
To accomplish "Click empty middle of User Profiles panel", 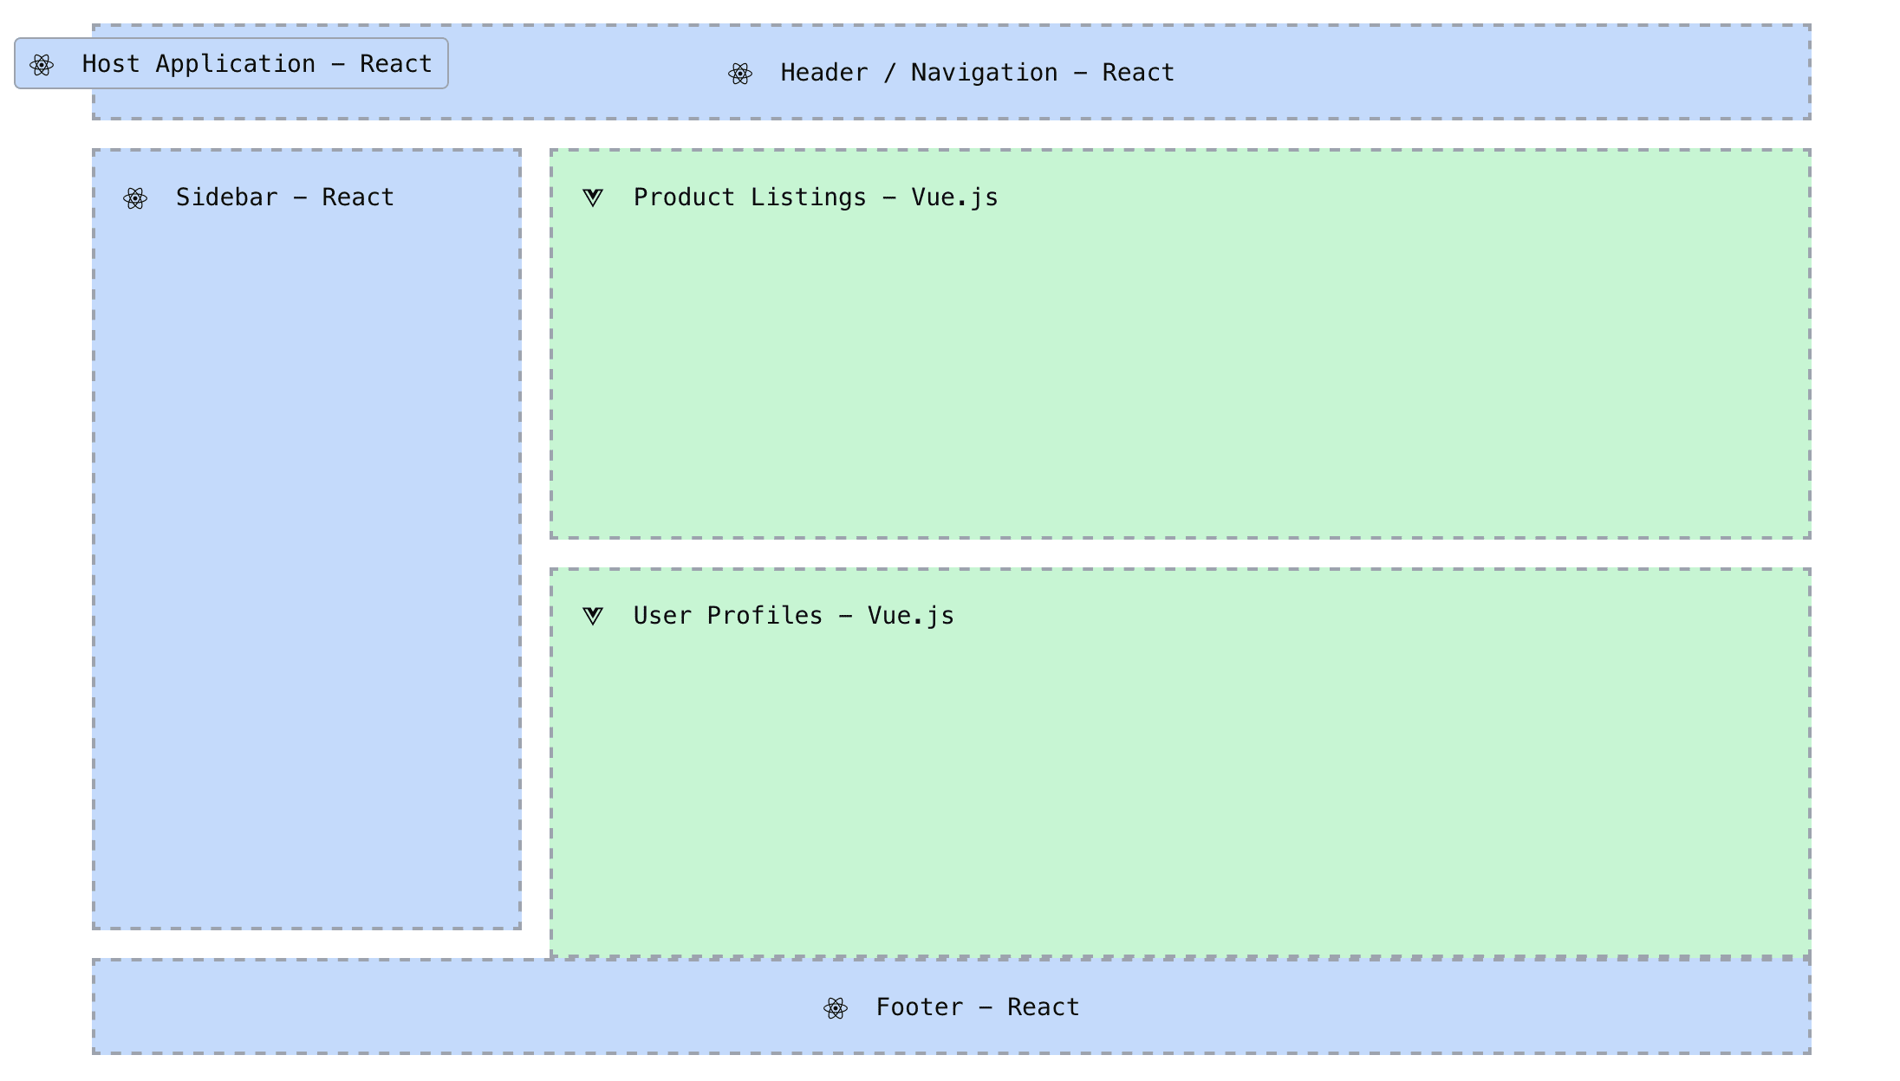I will click(x=1179, y=780).
